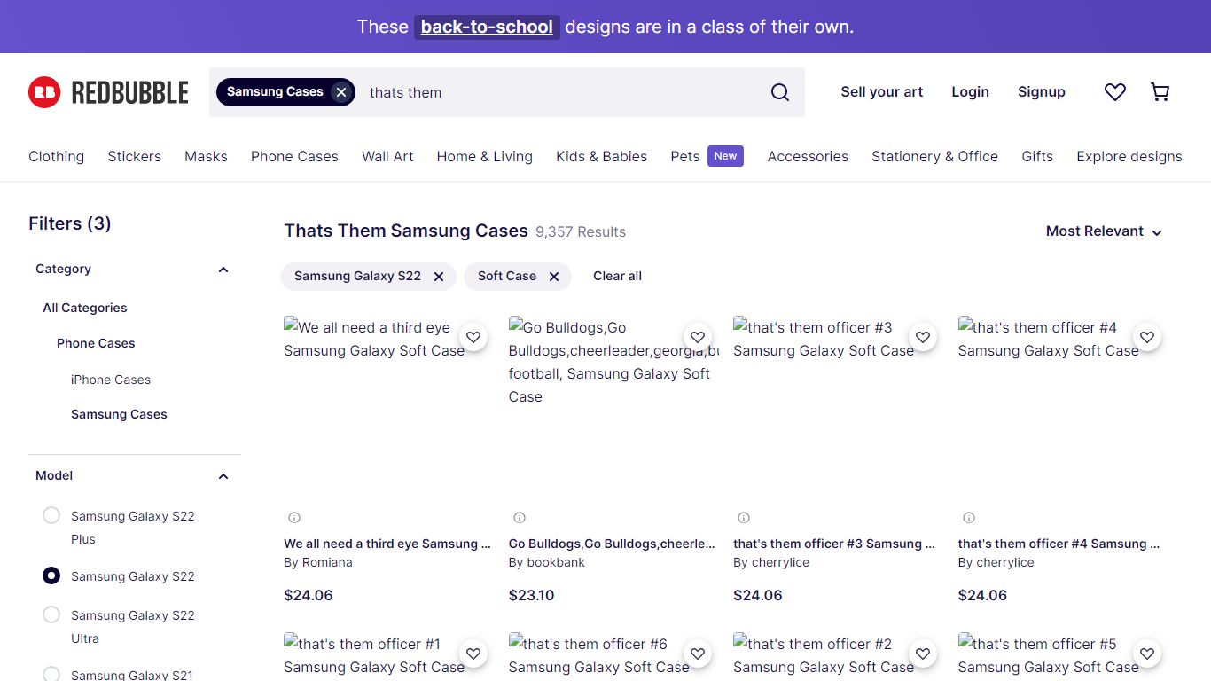Screen dimensions: 1211x681
Task: Remove the Samsung Cases search chip
Action: pos(340,92)
